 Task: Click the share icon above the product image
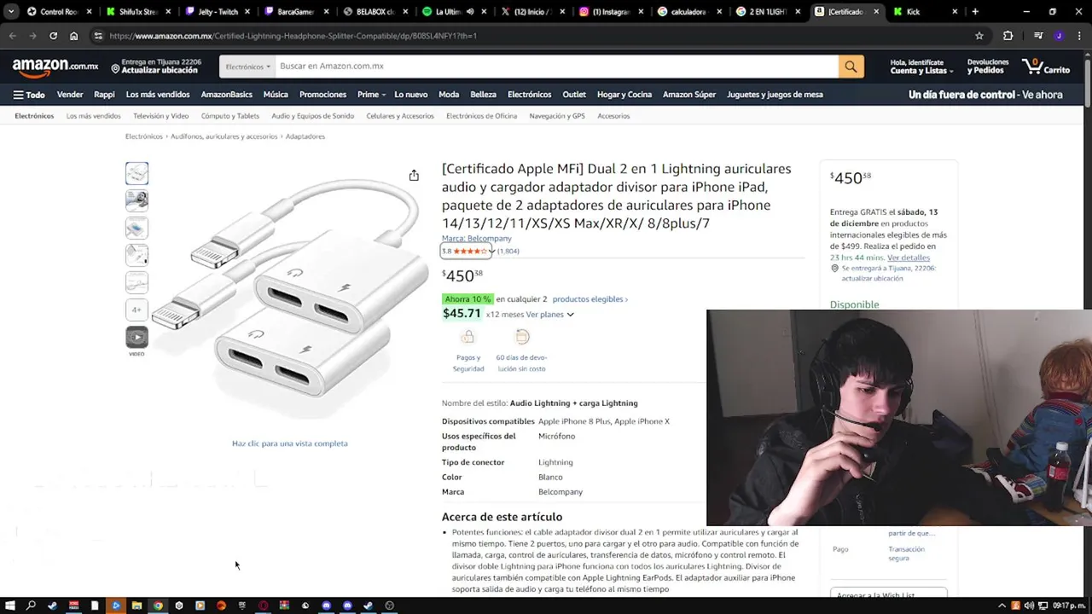point(414,175)
